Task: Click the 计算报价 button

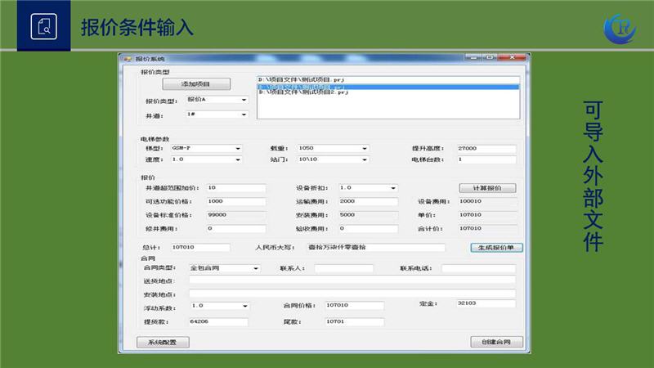Action: coord(486,188)
